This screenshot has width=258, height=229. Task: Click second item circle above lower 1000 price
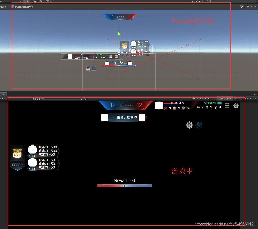pos(32,163)
